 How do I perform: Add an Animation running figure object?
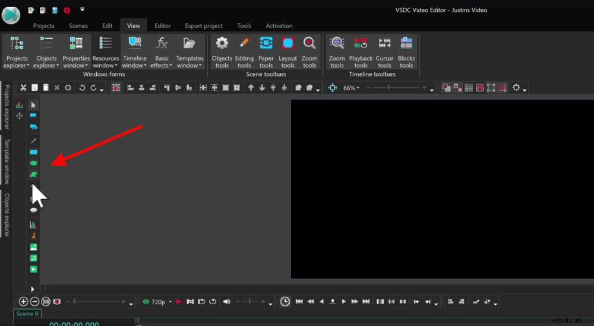[33, 236]
